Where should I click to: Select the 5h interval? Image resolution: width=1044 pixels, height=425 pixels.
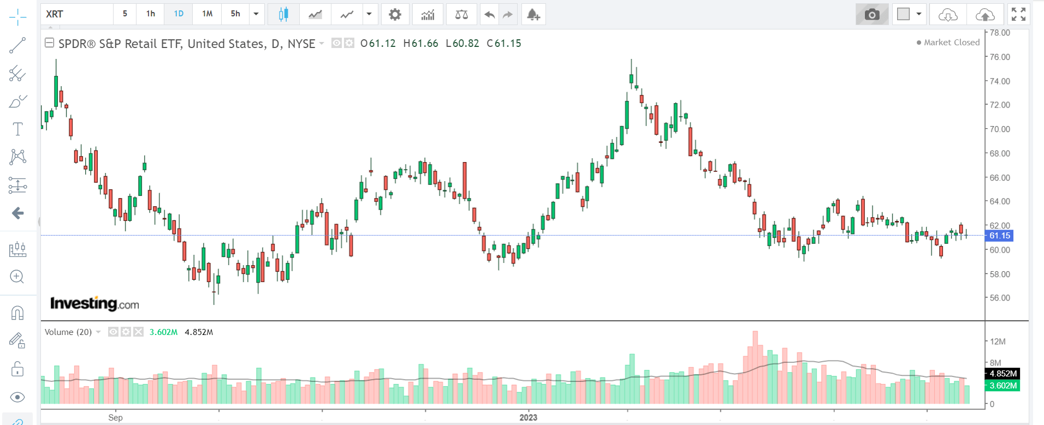tap(235, 14)
